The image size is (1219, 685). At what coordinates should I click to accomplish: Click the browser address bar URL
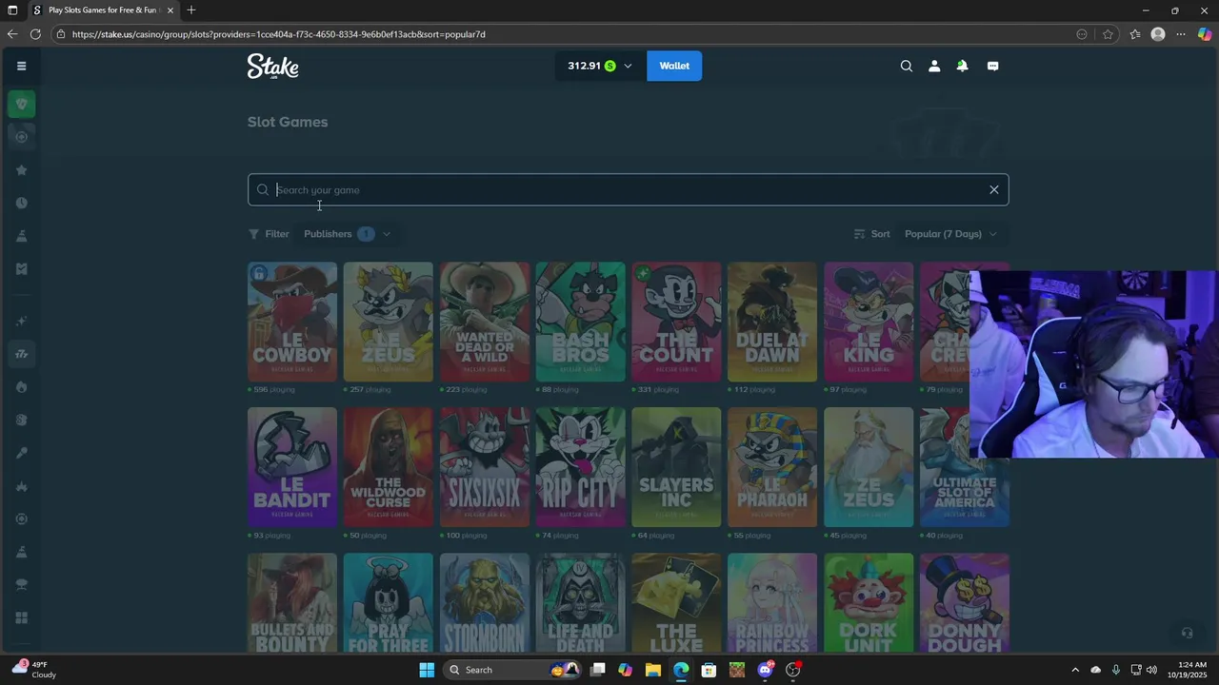point(279,34)
